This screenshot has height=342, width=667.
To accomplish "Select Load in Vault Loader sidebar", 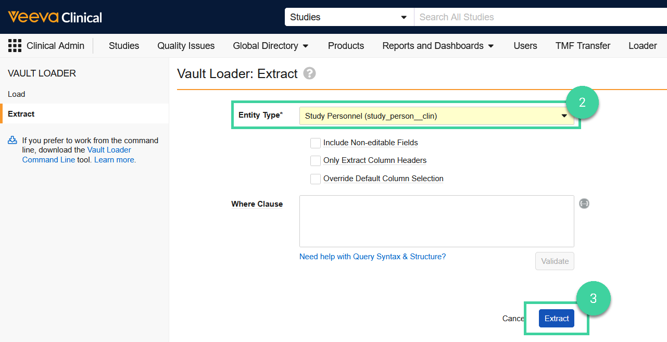I will [17, 94].
